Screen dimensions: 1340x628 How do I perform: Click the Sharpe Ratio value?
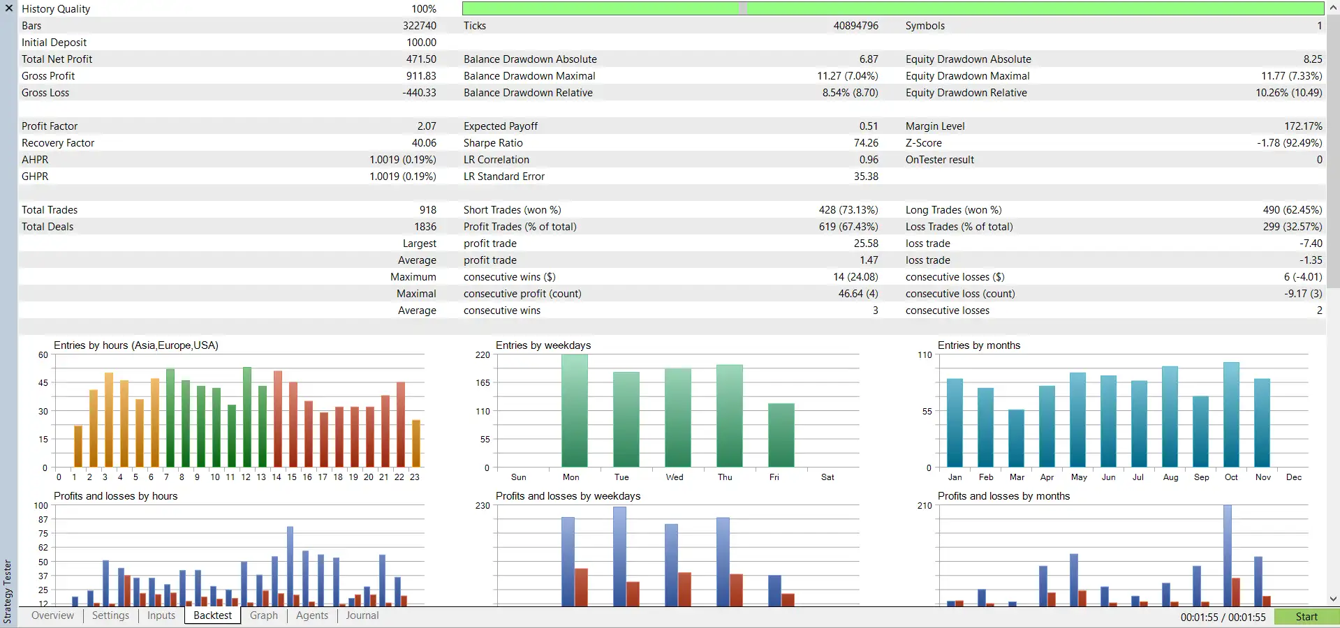[866, 143]
